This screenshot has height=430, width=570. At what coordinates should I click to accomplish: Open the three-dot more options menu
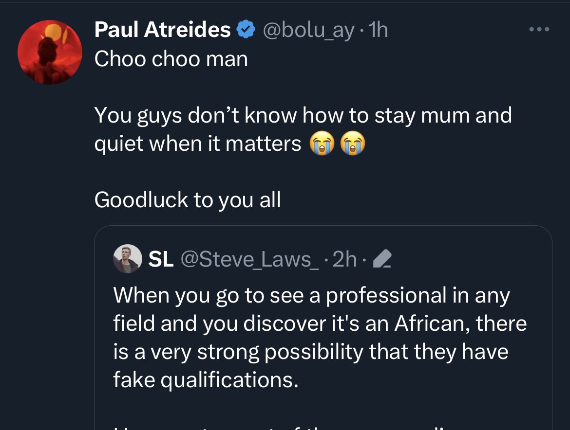[x=539, y=30]
